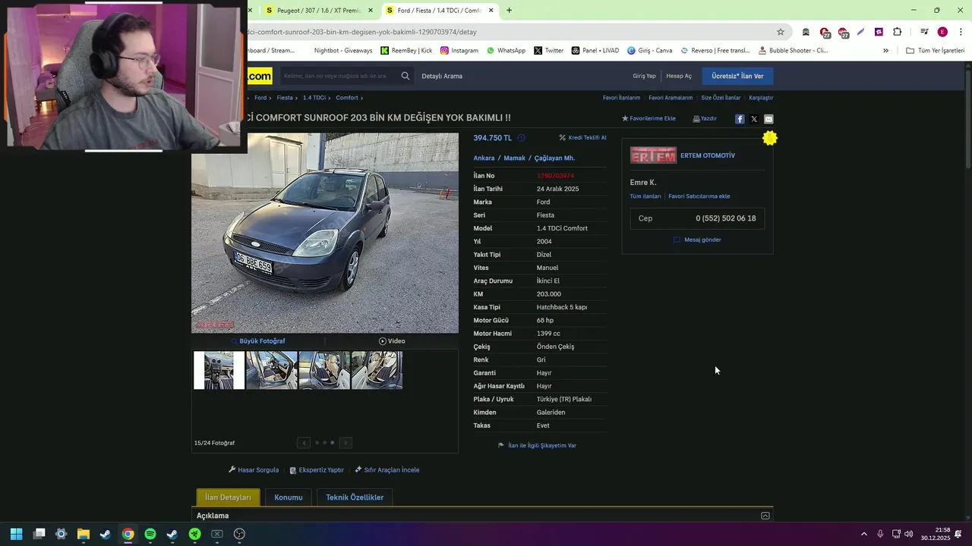Close the Peugeot 307 browser tab
The image size is (972, 546).
(371, 11)
